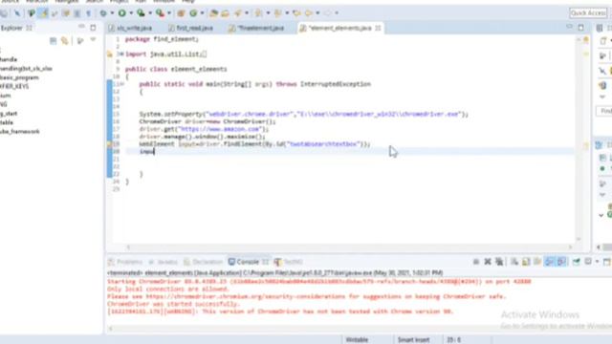The image size is (612, 344).
Task: Click the Console horizontal scrollbar left arrow
Action: coord(111,329)
